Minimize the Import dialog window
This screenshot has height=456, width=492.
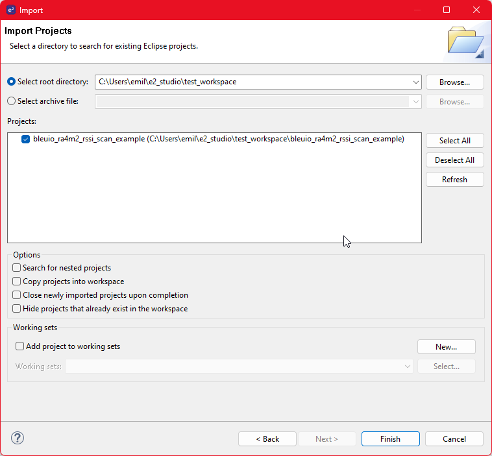point(417,10)
